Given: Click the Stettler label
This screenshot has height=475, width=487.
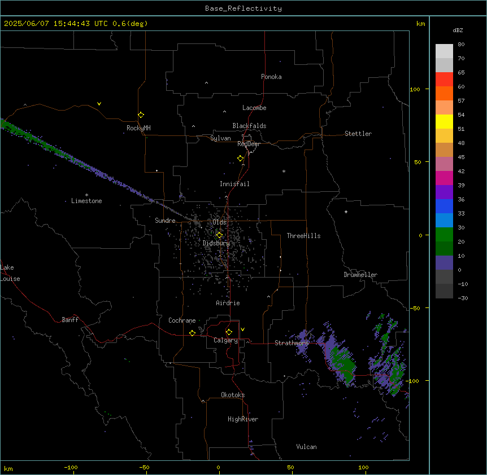Looking at the screenshot, I should (358, 134).
